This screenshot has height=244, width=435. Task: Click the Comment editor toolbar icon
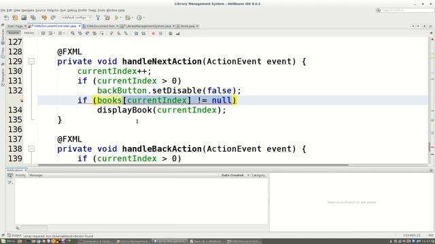click(171, 33)
